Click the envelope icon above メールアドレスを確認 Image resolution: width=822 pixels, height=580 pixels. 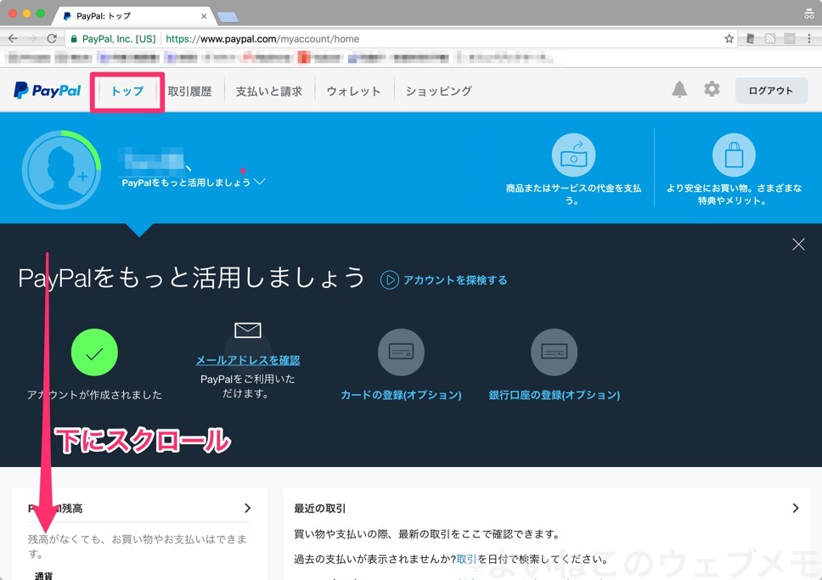pyautogui.click(x=248, y=329)
